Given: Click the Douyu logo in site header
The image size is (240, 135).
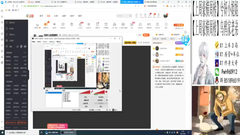Looking at the screenshot, I should (x=30, y=16).
